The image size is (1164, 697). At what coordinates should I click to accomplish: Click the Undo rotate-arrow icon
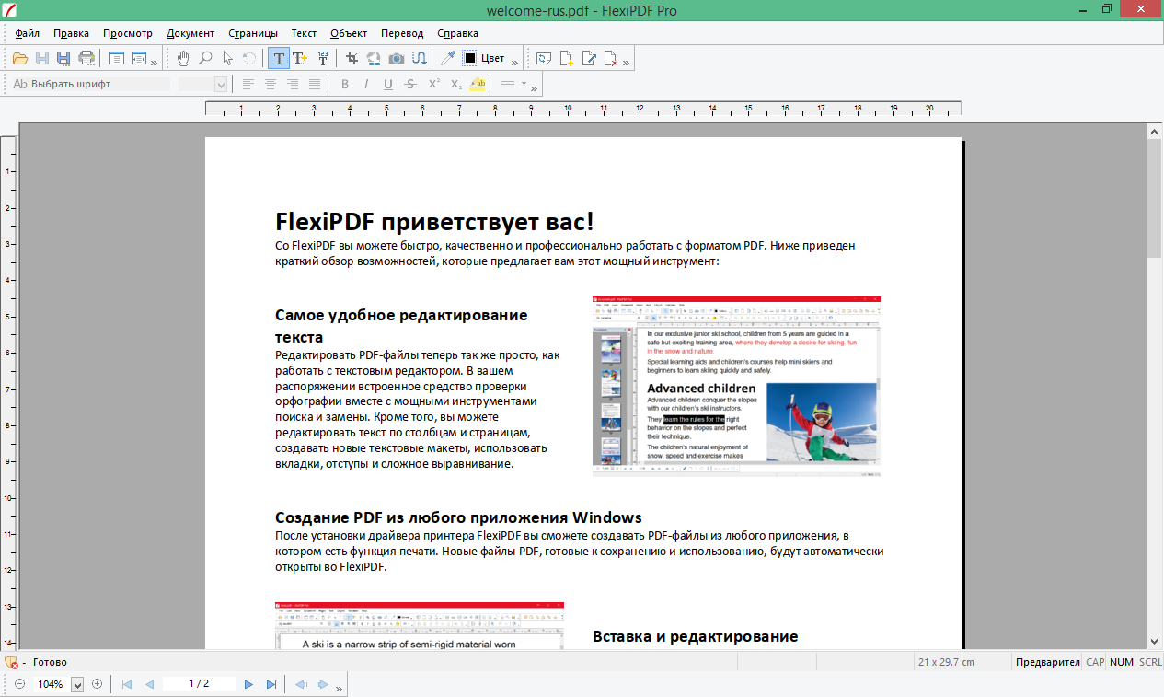[x=249, y=58]
